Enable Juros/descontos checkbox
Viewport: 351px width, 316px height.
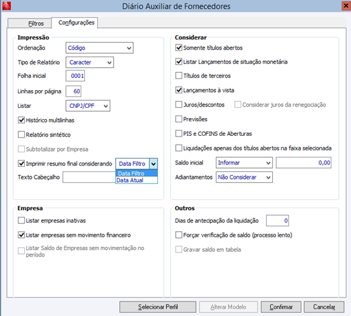tap(178, 105)
